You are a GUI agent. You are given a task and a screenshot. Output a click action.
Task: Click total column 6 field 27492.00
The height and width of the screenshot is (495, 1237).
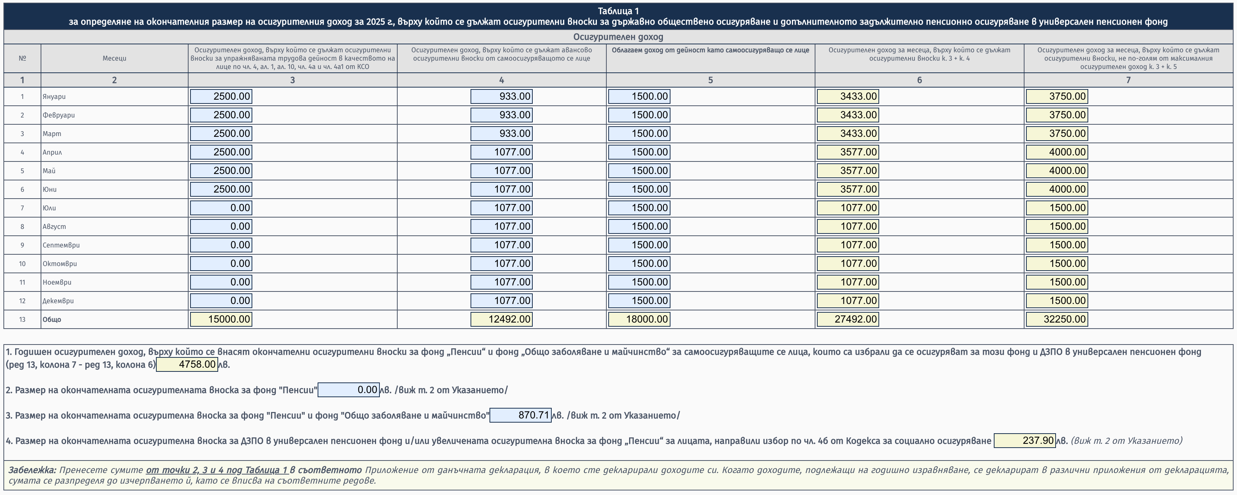(x=848, y=320)
